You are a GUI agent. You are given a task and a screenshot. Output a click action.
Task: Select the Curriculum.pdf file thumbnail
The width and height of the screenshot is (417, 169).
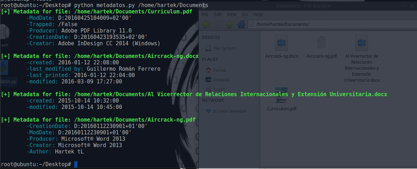click(x=281, y=95)
